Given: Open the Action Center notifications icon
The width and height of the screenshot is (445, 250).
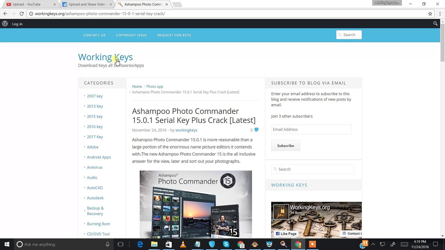Looking at the screenshot, I should [x=435, y=244].
